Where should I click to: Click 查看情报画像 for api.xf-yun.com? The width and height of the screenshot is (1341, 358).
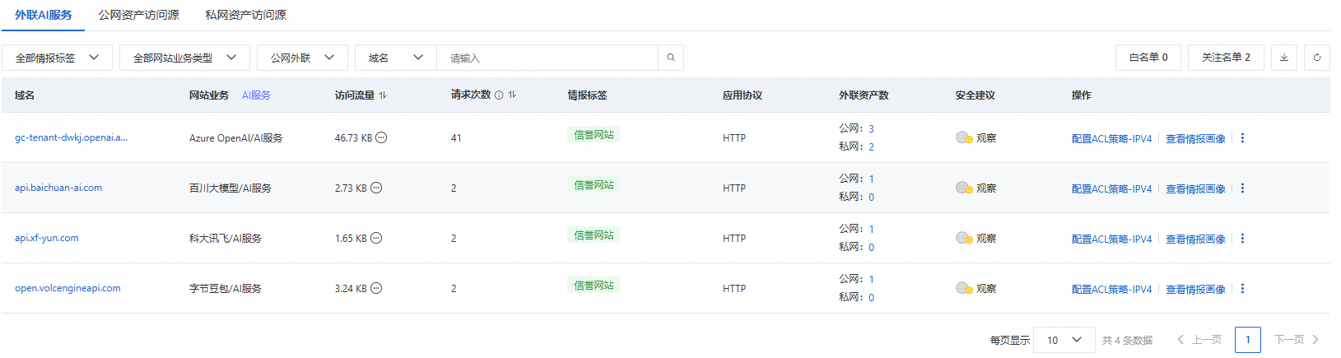(x=1195, y=239)
